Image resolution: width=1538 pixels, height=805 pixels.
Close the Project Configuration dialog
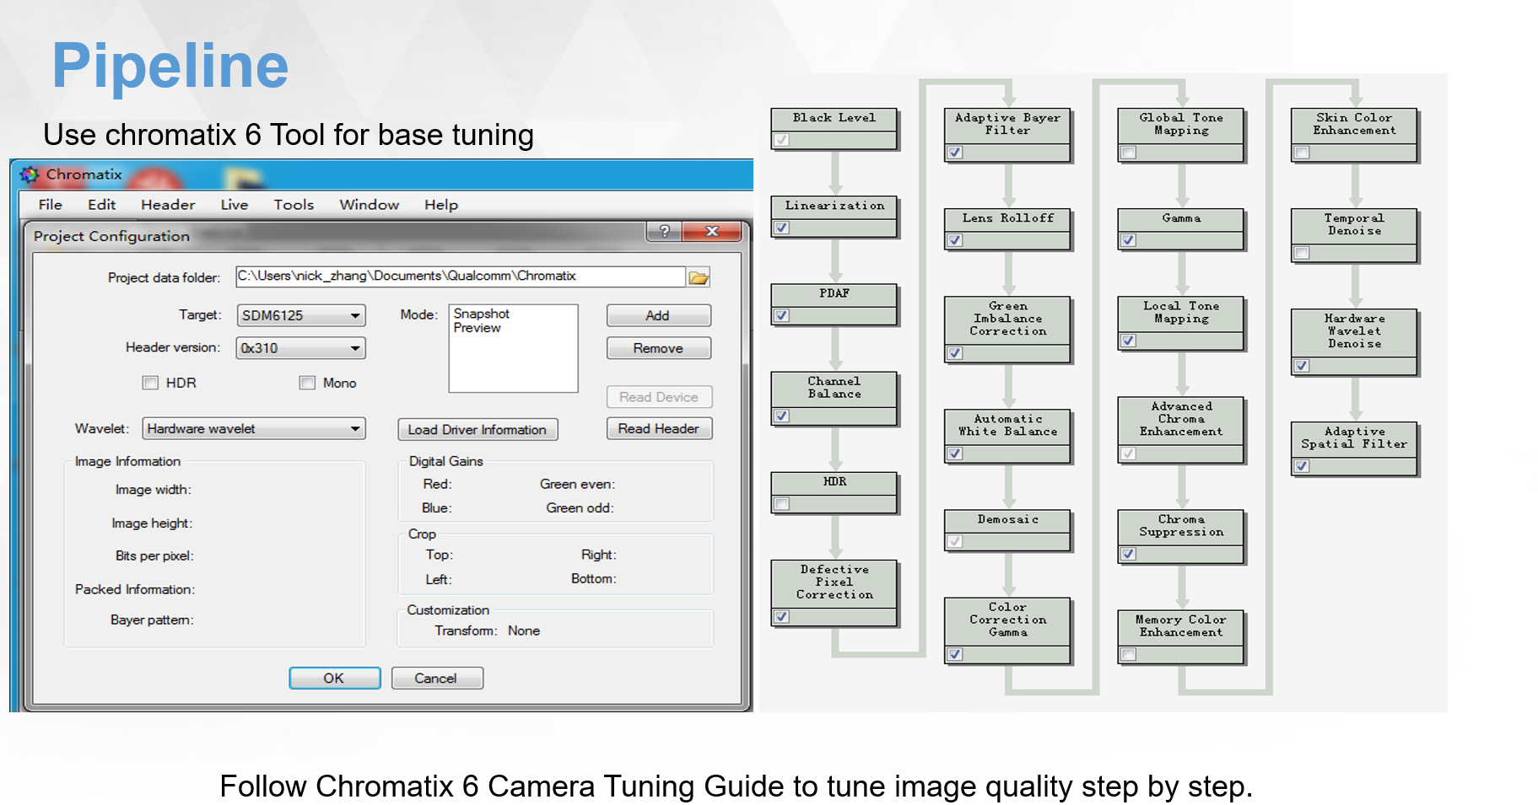pyautogui.click(x=711, y=232)
